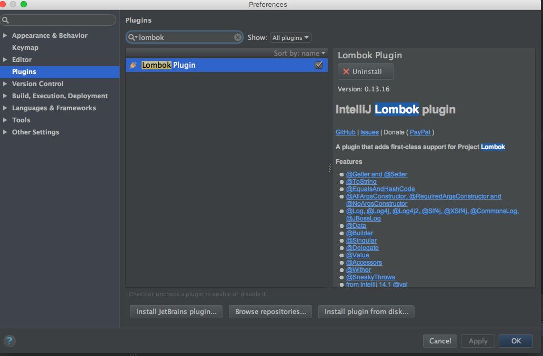Click the Lombok Plugin plug icon

pyautogui.click(x=133, y=65)
